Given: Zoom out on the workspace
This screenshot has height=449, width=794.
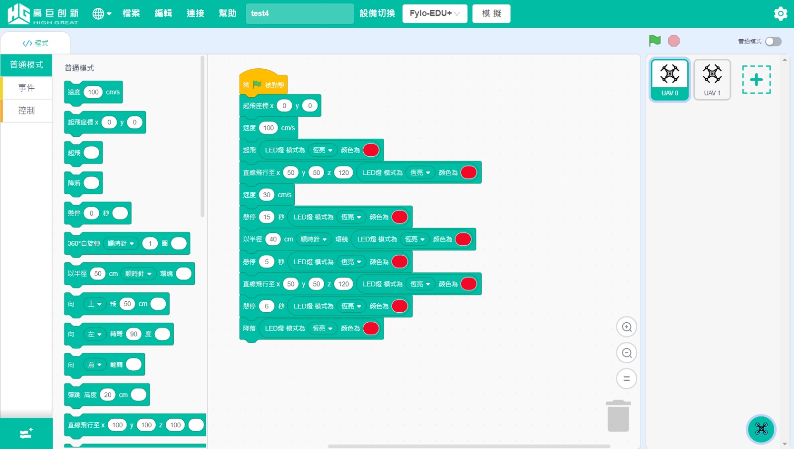Looking at the screenshot, I should click(626, 353).
